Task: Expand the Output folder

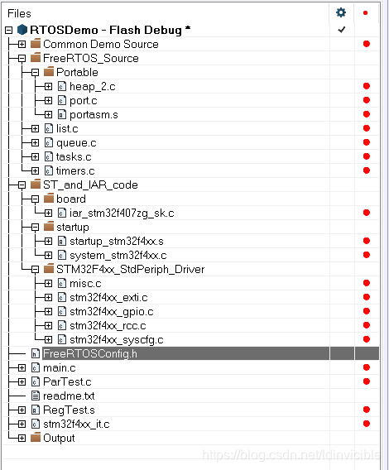Action: pos(22,439)
